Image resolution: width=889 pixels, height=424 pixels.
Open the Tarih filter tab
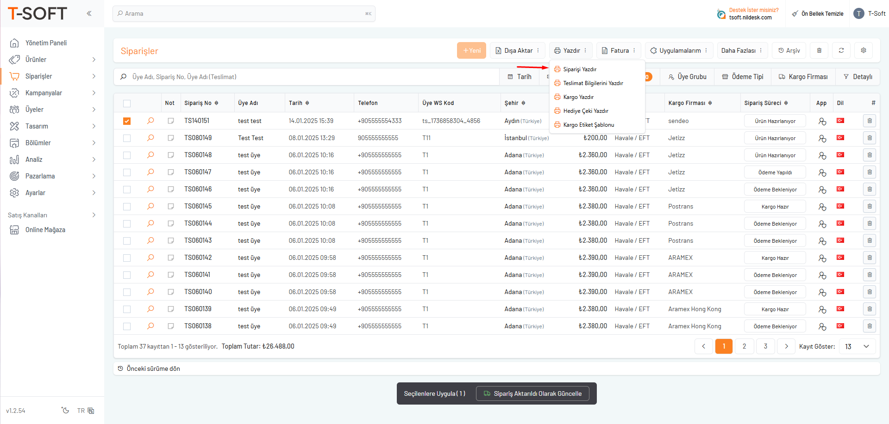pos(520,77)
